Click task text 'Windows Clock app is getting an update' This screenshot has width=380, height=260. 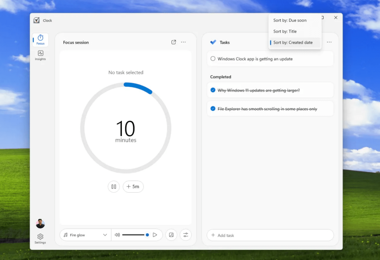pyautogui.click(x=255, y=59)
